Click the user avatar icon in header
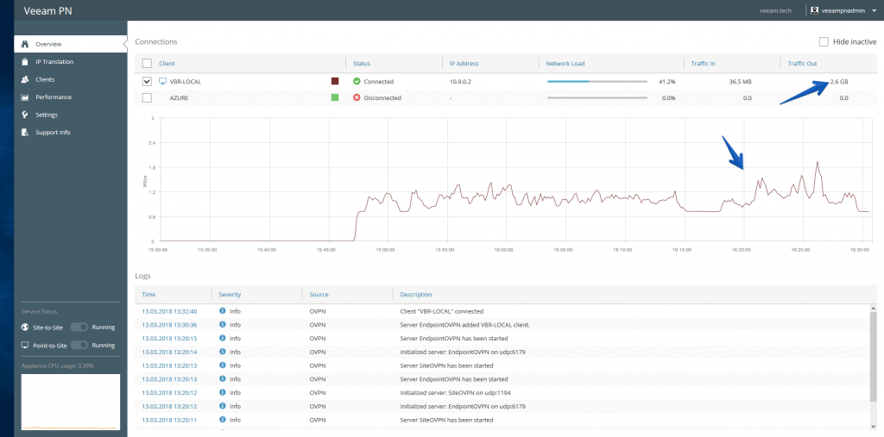The width and height of the screenshot is (884, 437). coord(814,10)
